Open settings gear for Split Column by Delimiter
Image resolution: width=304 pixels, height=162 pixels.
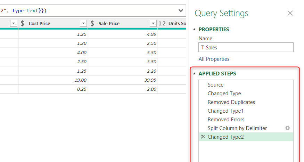point(288,128)
